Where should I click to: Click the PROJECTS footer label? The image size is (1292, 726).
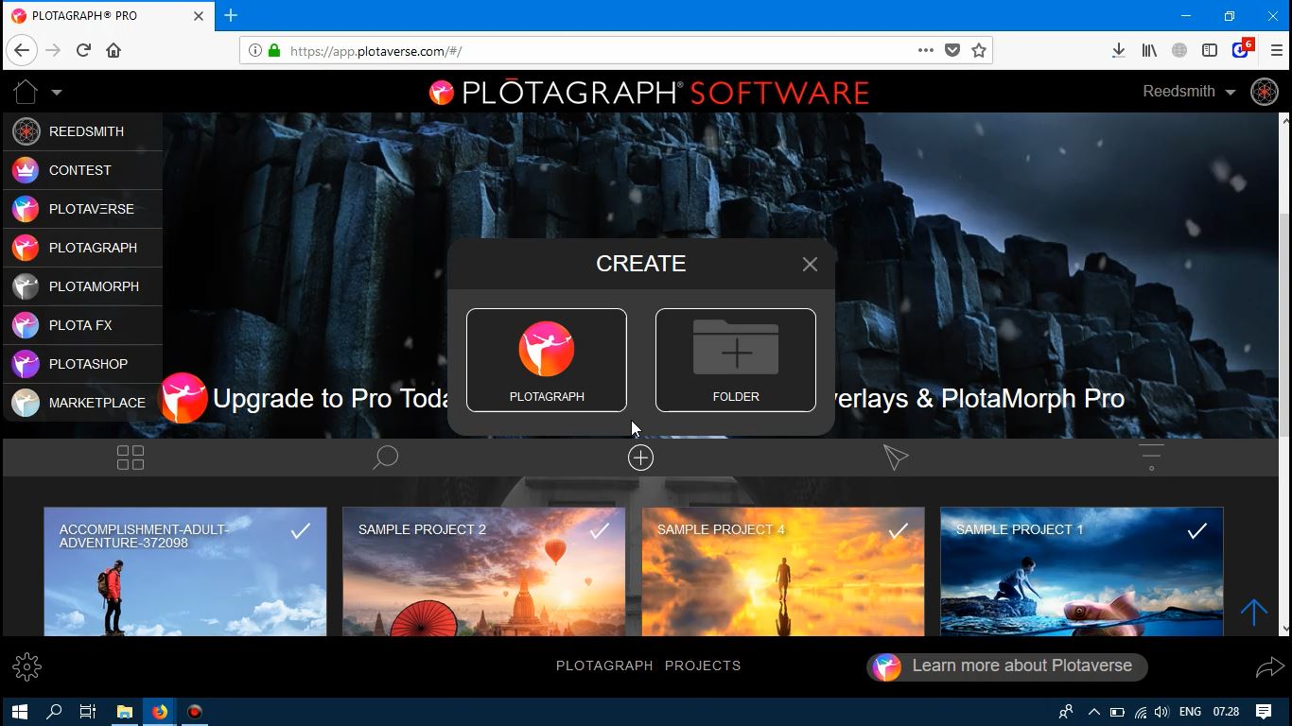(703, 665)
